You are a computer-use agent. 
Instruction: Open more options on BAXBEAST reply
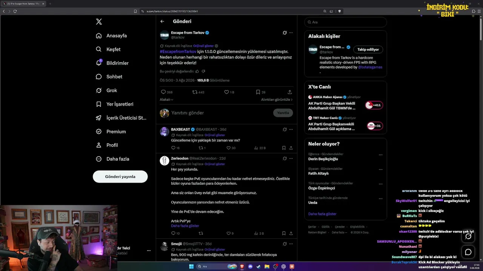pyautogui.click(x=291, y=129)
